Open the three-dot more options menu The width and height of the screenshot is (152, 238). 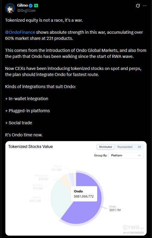tap(145, 6)
